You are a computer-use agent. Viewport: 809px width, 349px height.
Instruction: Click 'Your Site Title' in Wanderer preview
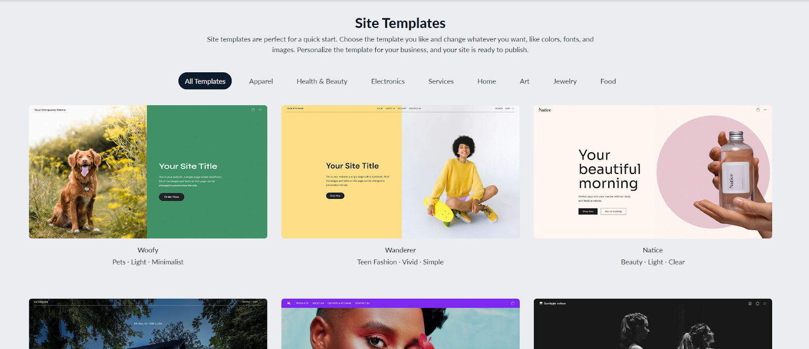[x=352, y=166]
